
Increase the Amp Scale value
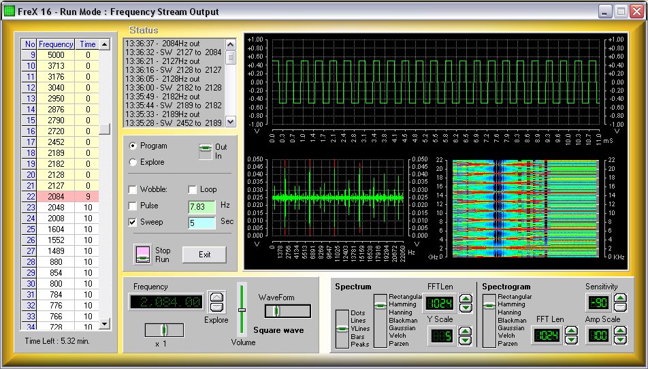[620, 331]
